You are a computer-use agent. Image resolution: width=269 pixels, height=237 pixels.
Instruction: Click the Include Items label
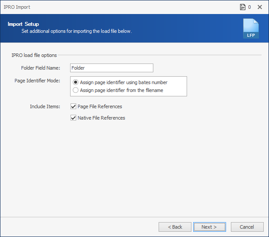coord(45,106)
